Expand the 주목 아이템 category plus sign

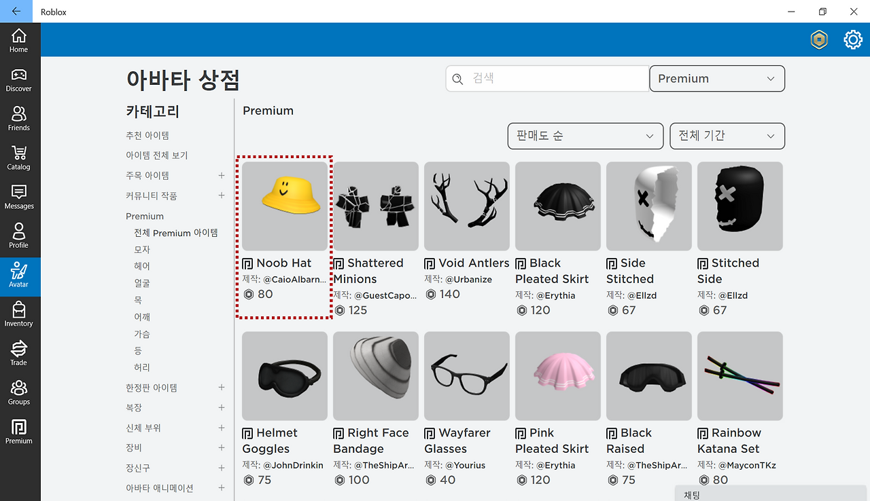click(x=221, y=175)
